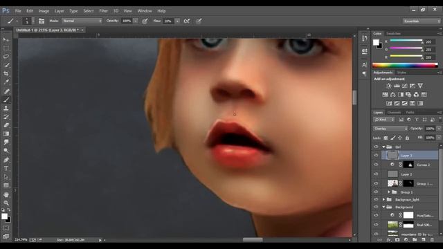This screenshot has height=249, width=443.
Task: Select the Horizontal Type tool
Action: pyautogui.click(x=6, y=169)
